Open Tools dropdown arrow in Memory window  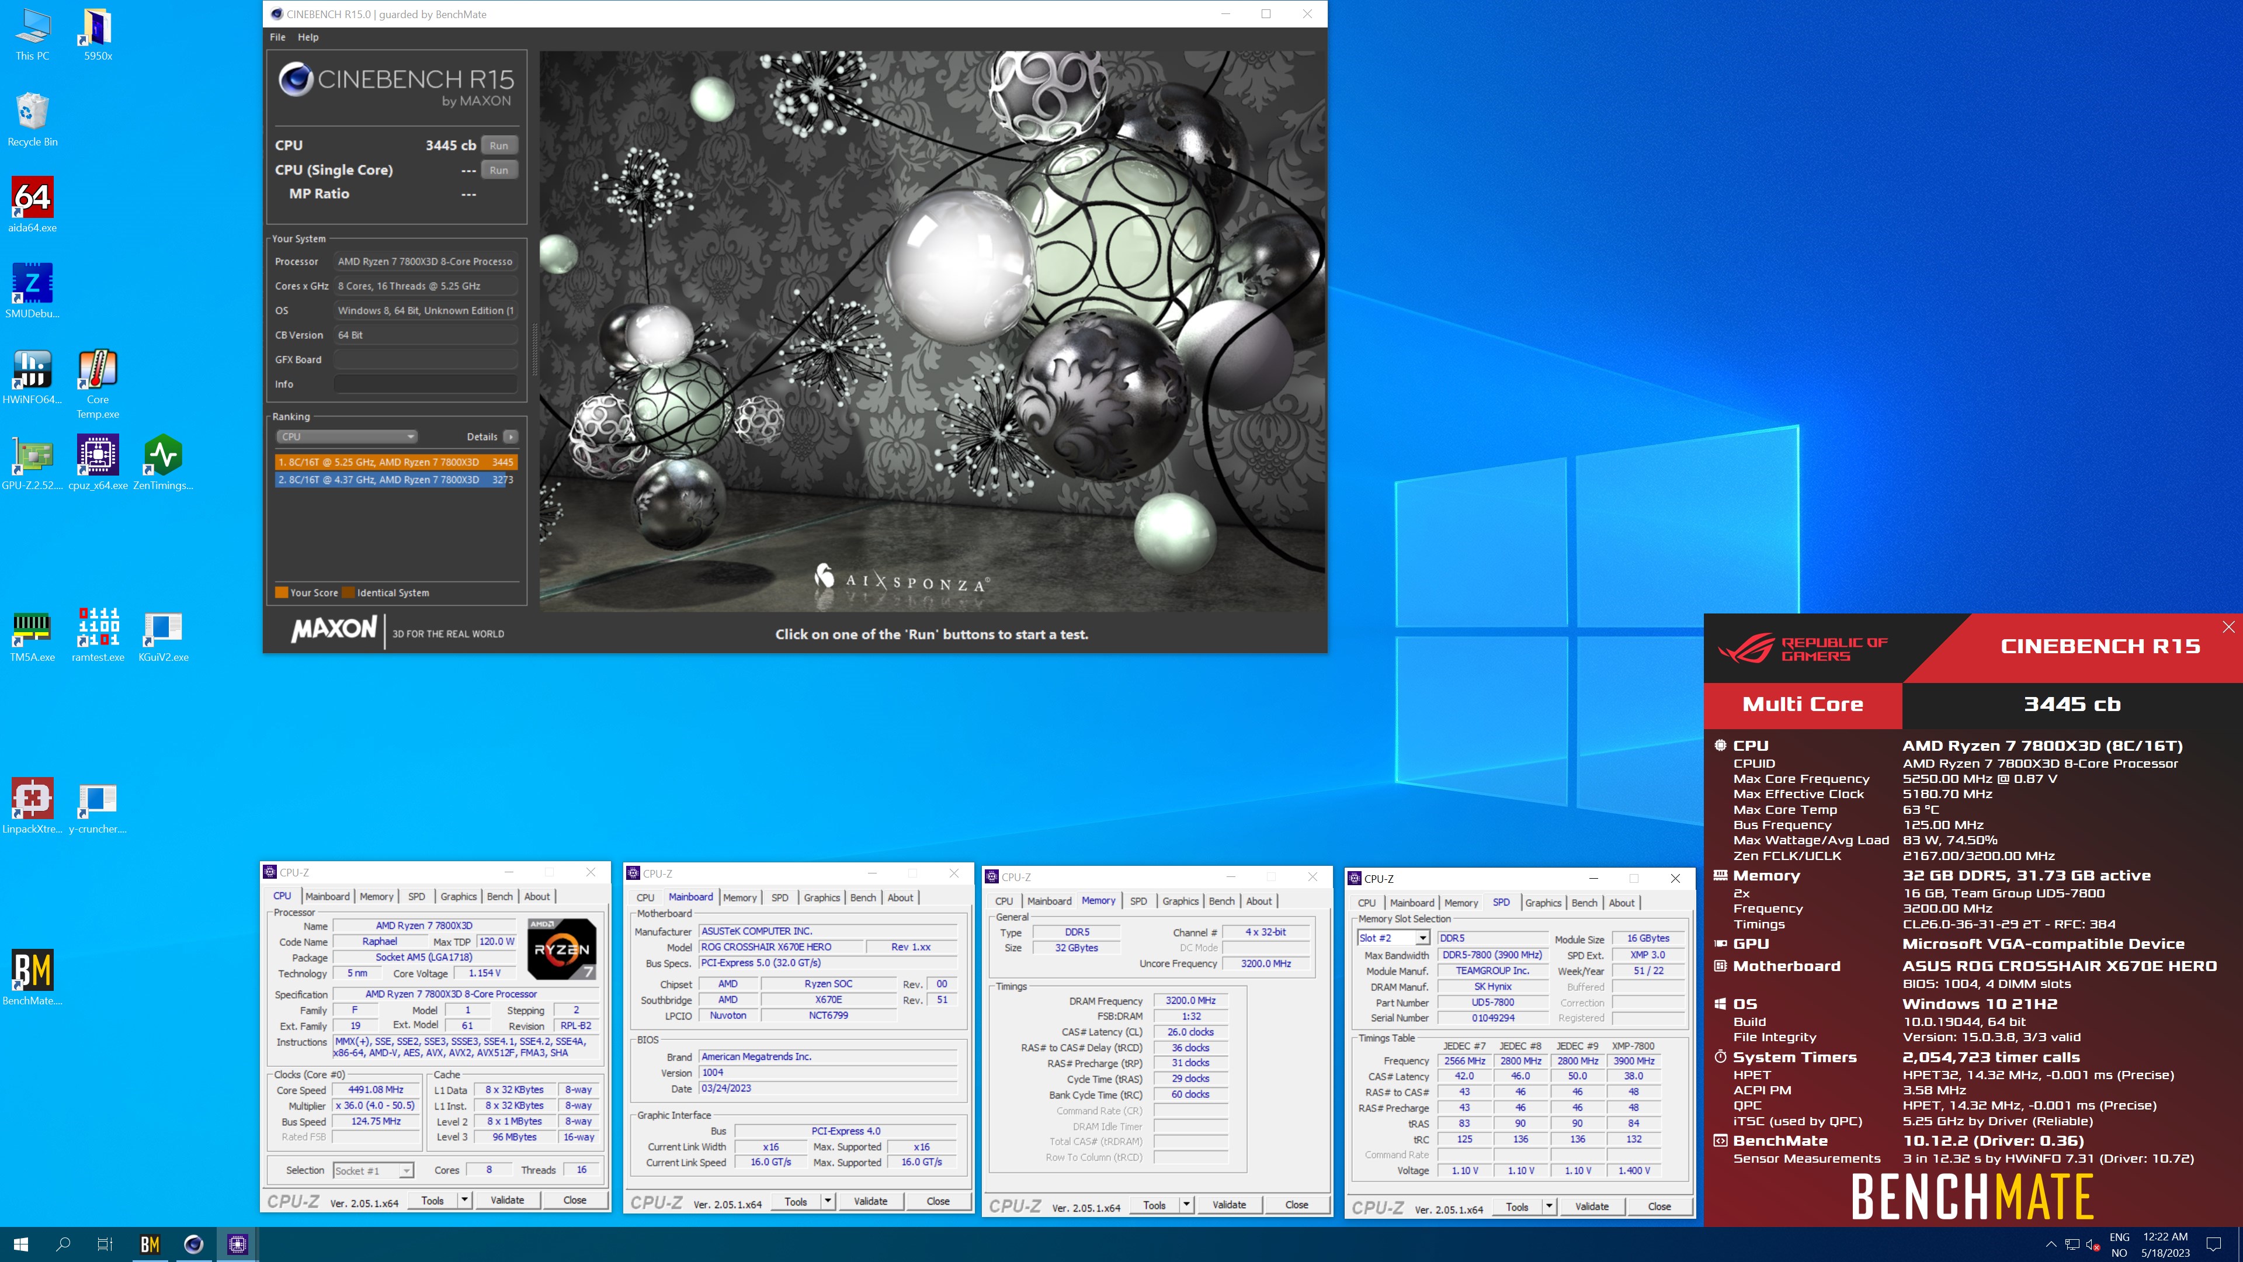1186,1205
